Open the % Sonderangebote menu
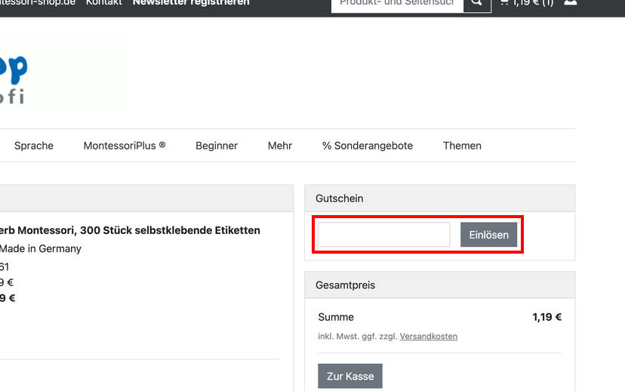The width and height of the screenshot is (625, 391). (x=368, y=146)
